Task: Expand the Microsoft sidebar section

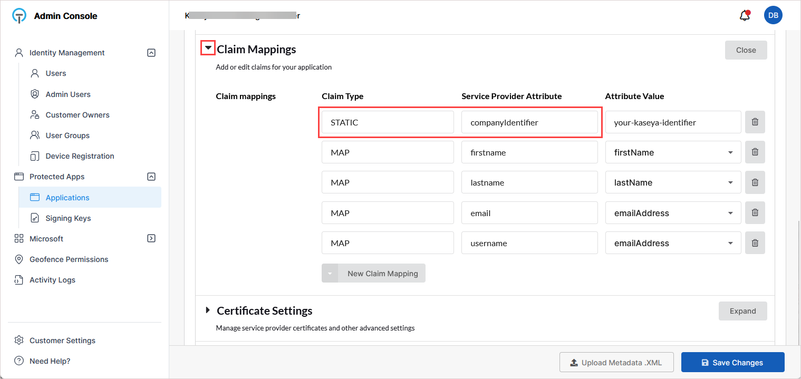Action: pos(151,238)
